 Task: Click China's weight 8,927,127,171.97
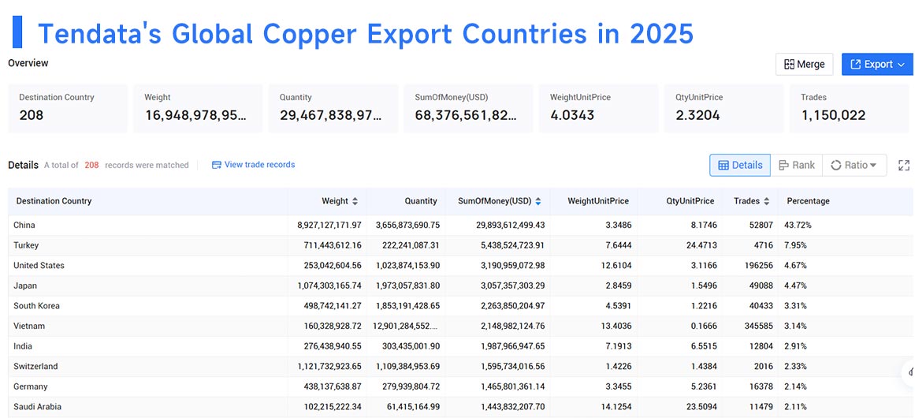pos(329,225)
